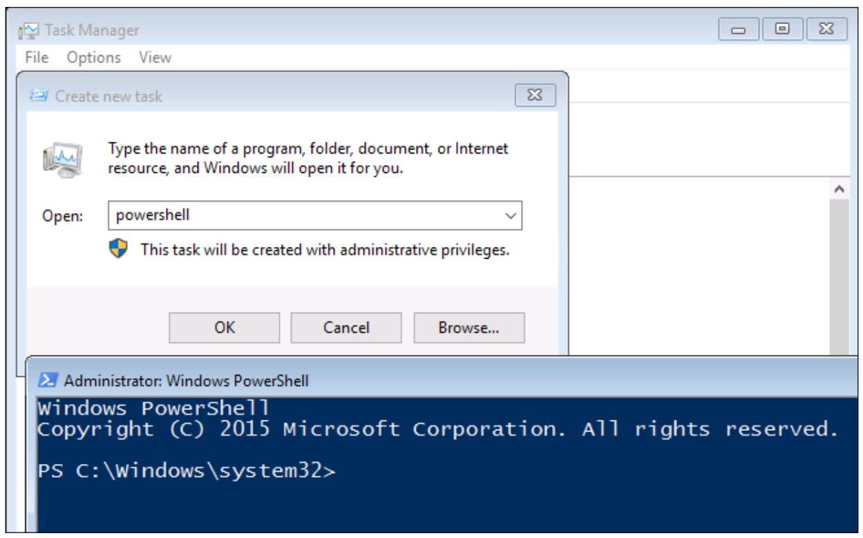Open the Options menu
This screenshot has height=538, width=863.
[x=95, y=57]
